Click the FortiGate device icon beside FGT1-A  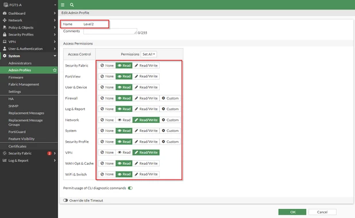[6, 5]
